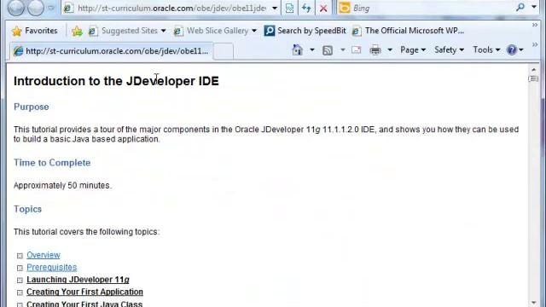The height and width of the screenshot is (307, 546).
Task: Click the Time to Complete heading
Action: pyautogui.click(x=52, y=163)
